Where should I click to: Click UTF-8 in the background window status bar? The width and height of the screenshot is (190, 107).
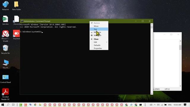tap(167, 89)
